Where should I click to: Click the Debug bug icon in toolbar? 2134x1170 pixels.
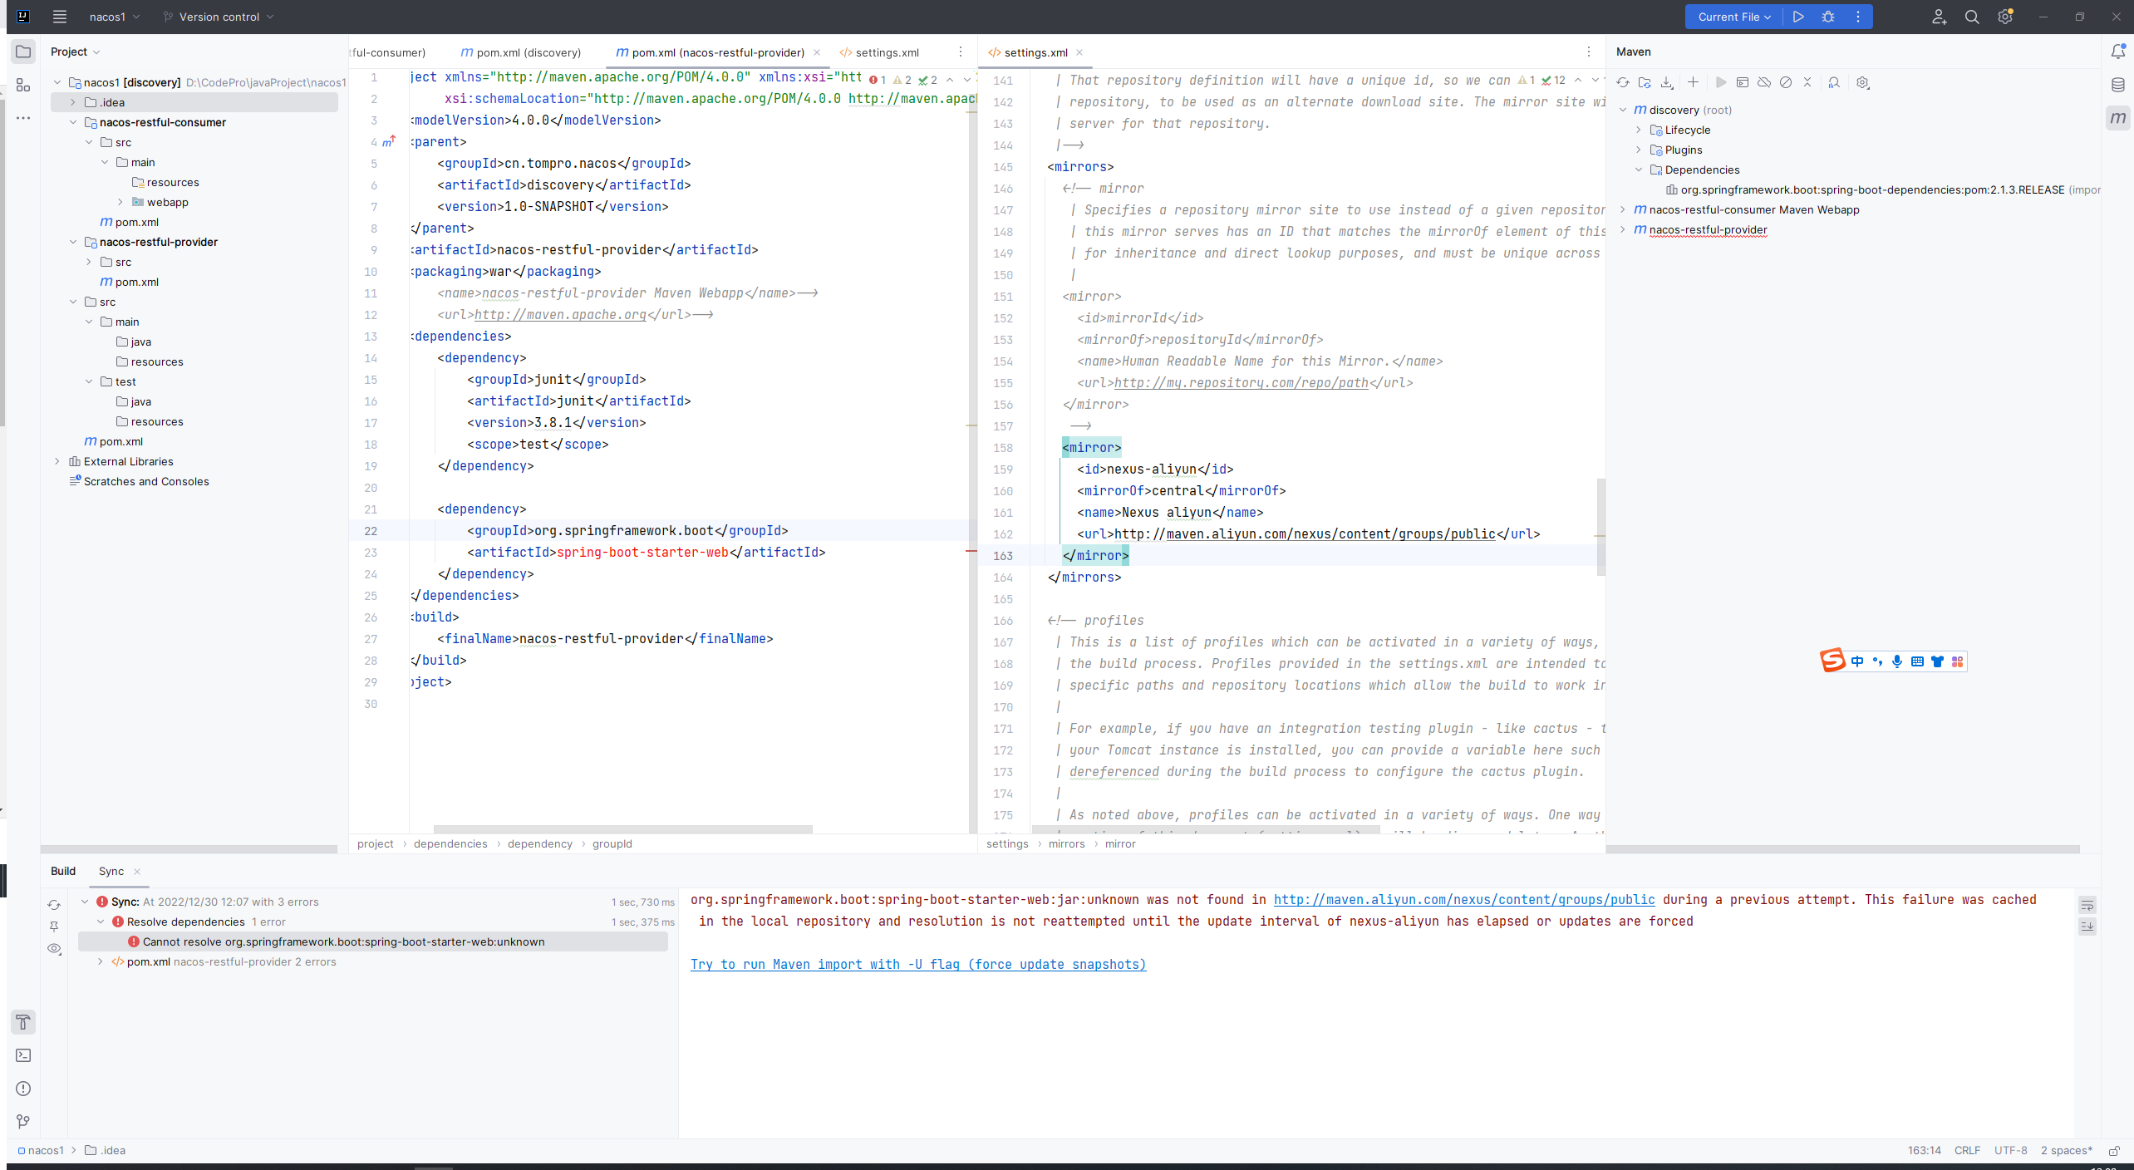tap(1828, 17)
